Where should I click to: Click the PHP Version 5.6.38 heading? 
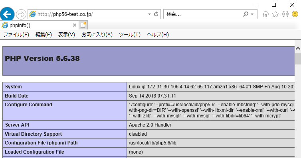pyautogui.click(x=42, y=59)
